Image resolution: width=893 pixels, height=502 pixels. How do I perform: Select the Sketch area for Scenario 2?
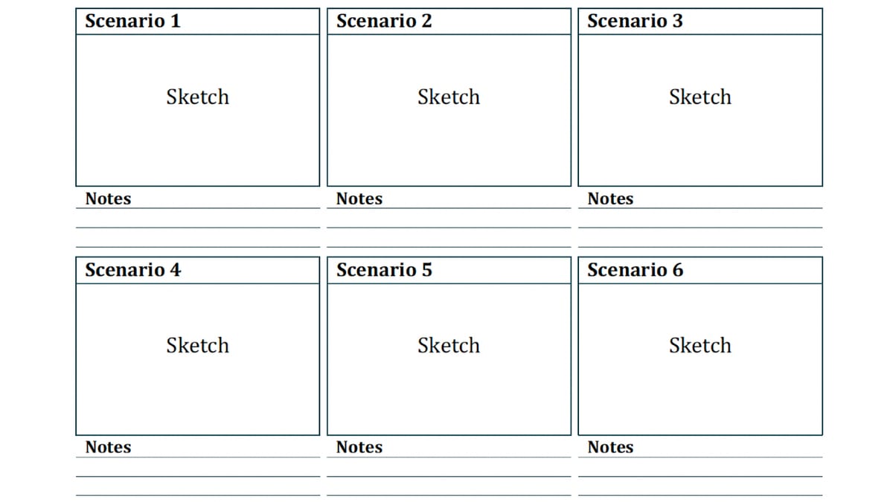[x=449, y=110]
